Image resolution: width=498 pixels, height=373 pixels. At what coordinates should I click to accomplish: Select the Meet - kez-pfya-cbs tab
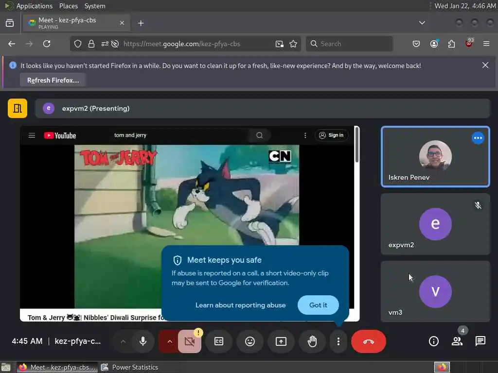coord(76,23)
